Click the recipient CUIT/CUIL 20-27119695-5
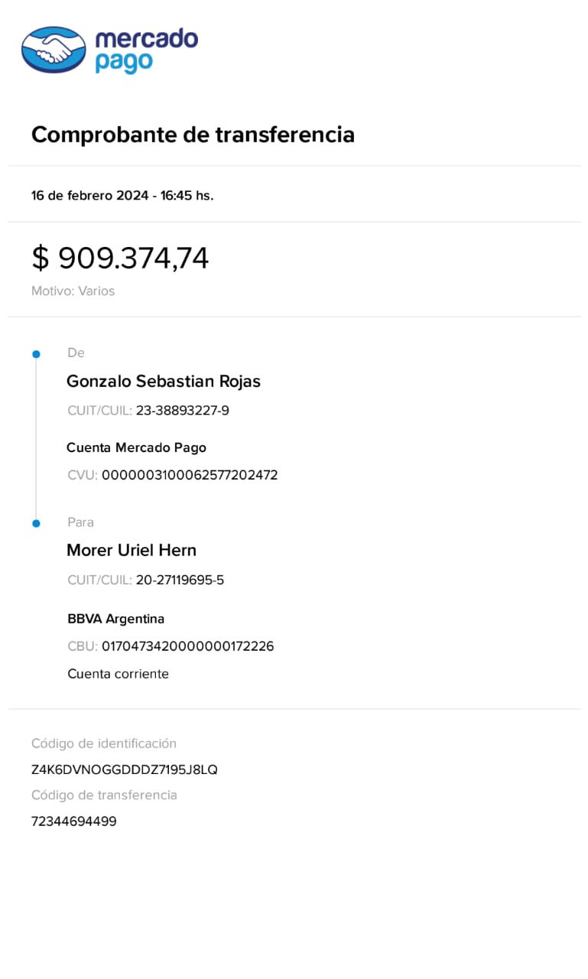 [x=180, y=580]
